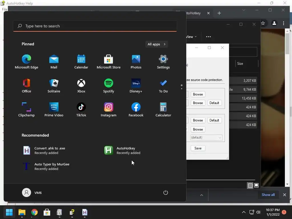Open Settings from Start menu
292x219 pixels.
coord(163,62)
